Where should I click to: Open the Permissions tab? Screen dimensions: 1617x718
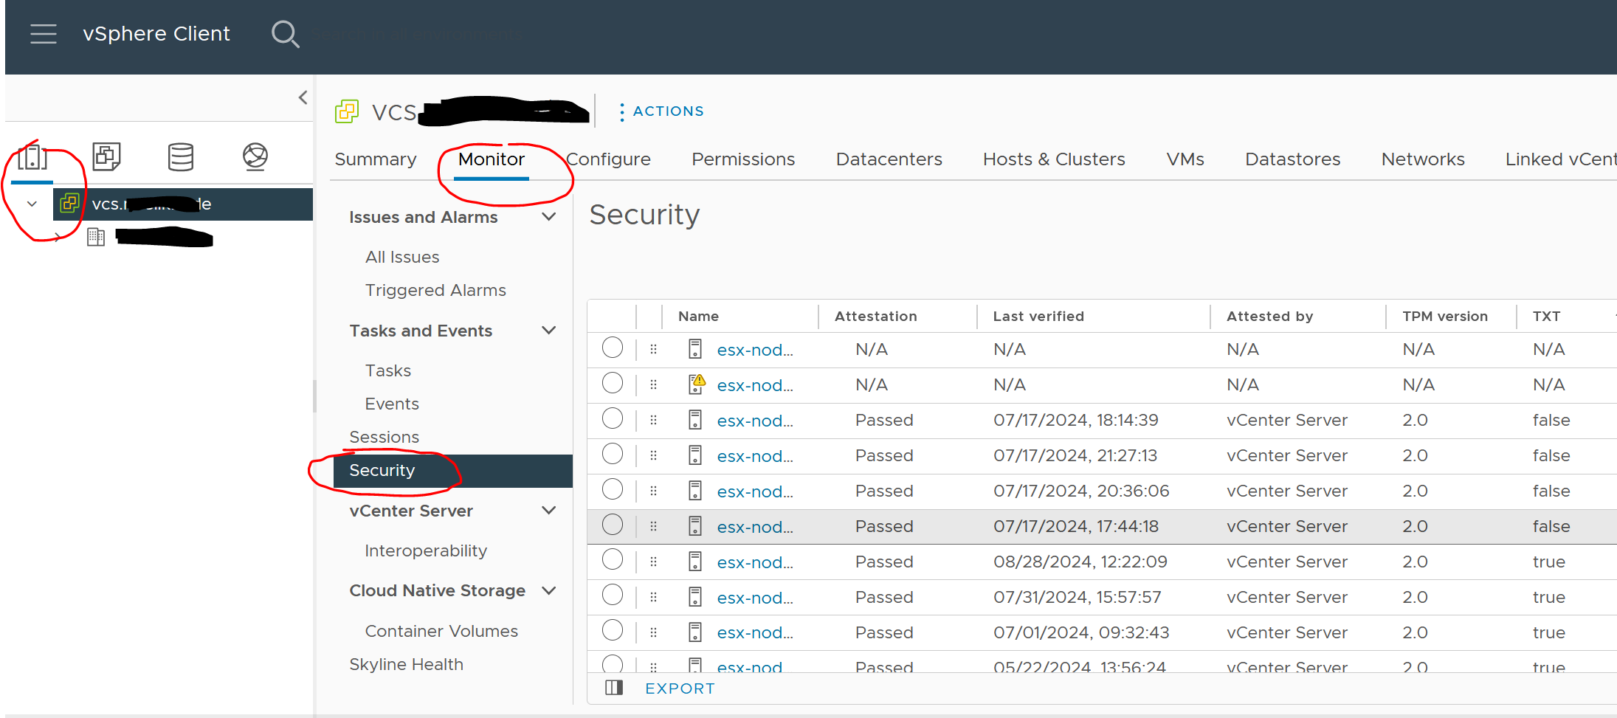tap(742, 159)
